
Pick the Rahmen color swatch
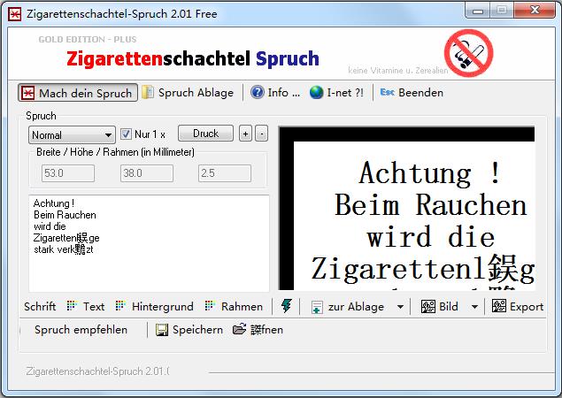click(x=210, y=305)
